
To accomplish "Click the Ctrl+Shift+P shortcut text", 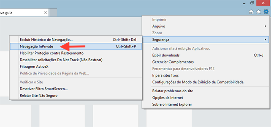I will click(x=126, y=46).
